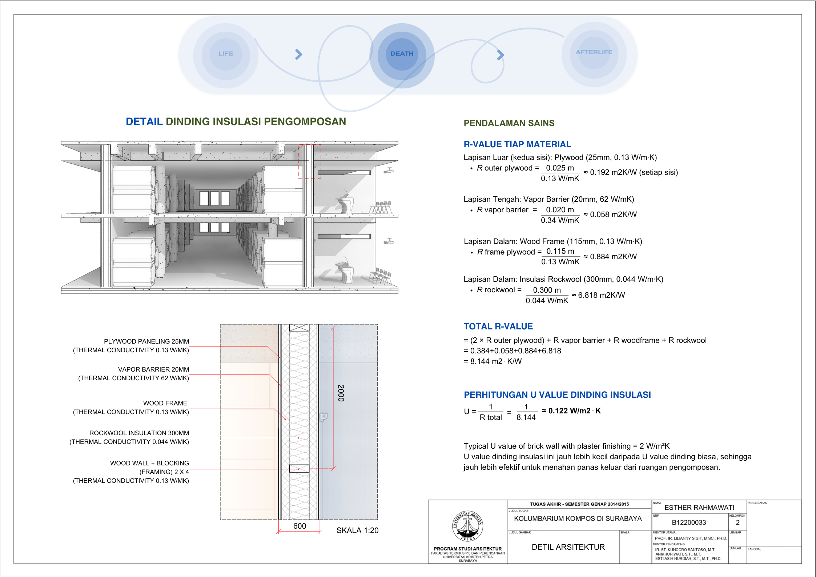816x577 pixels.
Task: Click the upper-floor lectern figure
Action: click(345, 204)
